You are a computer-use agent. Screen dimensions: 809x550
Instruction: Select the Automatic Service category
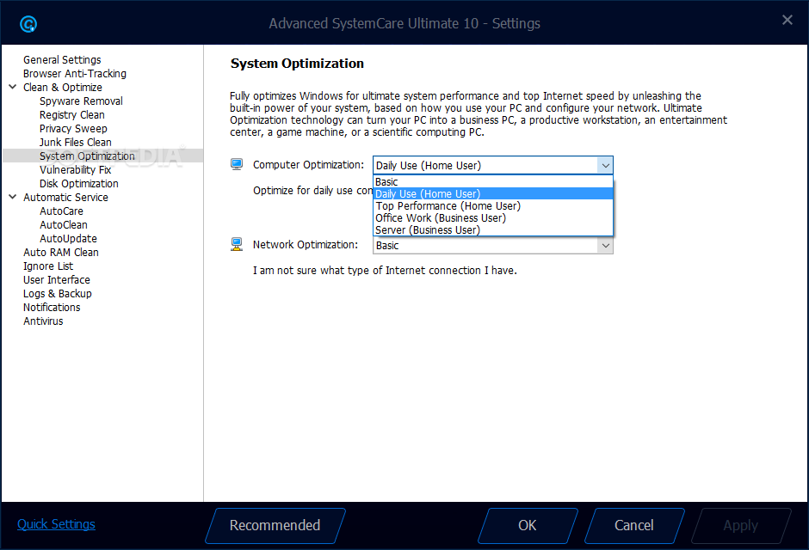tap(65, 198)
